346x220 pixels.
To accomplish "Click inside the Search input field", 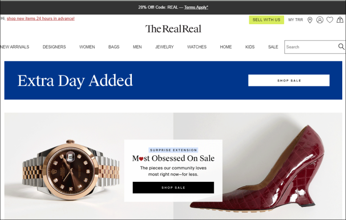I will pos(311,47).
